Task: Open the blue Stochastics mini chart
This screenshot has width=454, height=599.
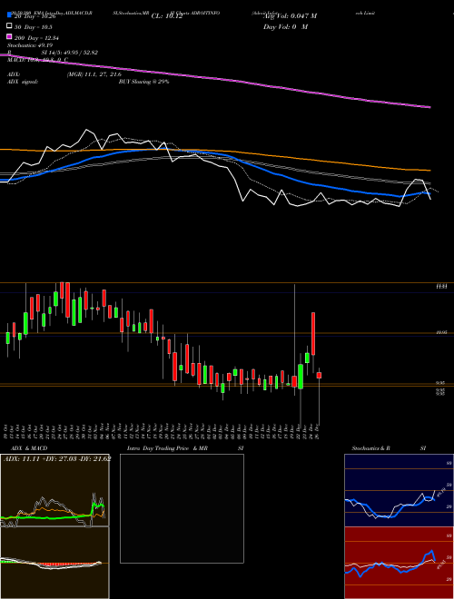Action: pos(399,490)
